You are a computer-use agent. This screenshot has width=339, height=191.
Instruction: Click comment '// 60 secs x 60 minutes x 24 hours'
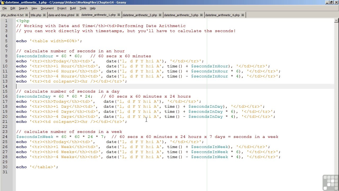tap(146, 96)
